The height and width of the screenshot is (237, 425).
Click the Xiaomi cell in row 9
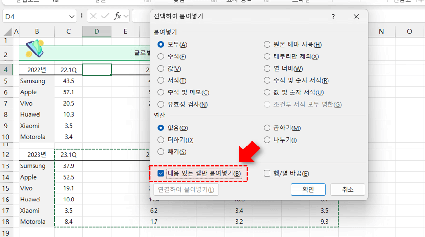[x=37, y=126]
